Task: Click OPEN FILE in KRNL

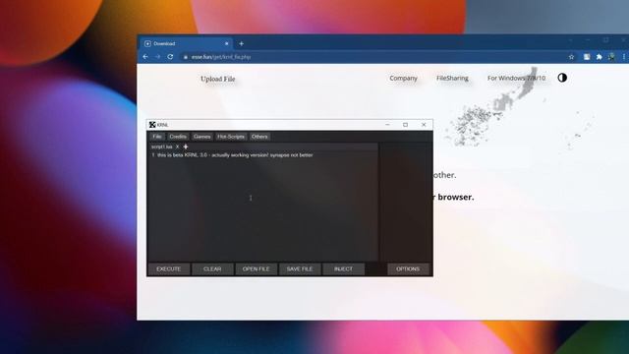Action: (256, 268)
